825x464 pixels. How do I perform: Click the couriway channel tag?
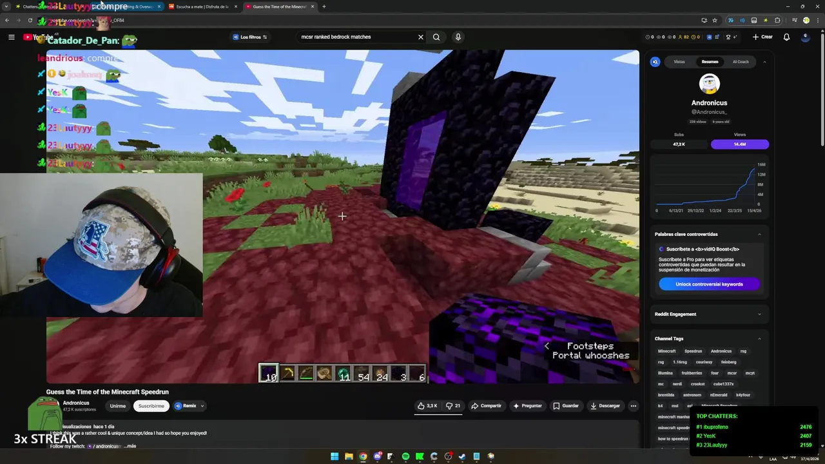(704, 362)
